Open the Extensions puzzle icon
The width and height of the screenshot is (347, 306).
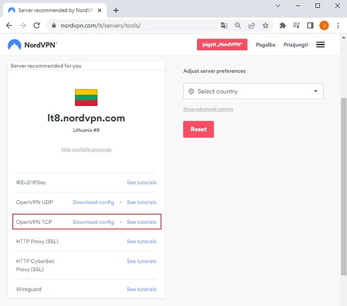[x=283, y=25]
